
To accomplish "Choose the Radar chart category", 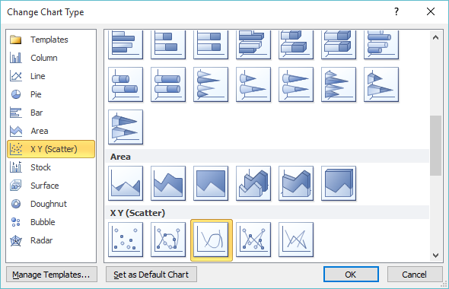I will click(x=51, y=240).
